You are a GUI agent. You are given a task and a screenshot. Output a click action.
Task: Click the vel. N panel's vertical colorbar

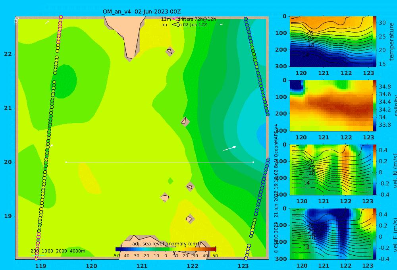point(375,170)
